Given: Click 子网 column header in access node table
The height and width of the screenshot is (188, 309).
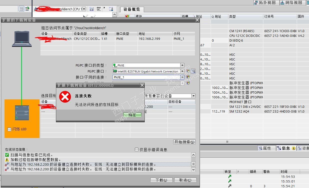Looking at the screenshot, I should coord(184,34).
